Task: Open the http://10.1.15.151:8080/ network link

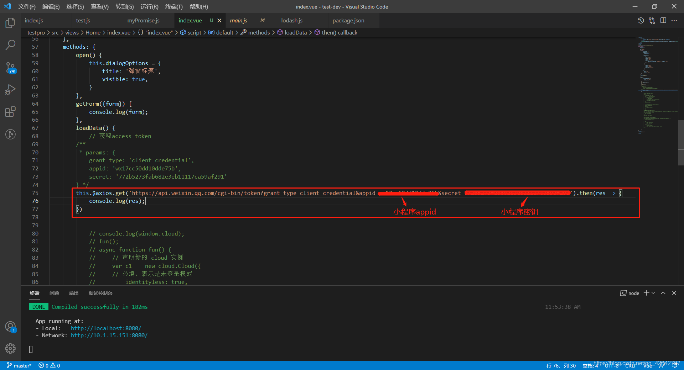Action: tap(109, 335)
